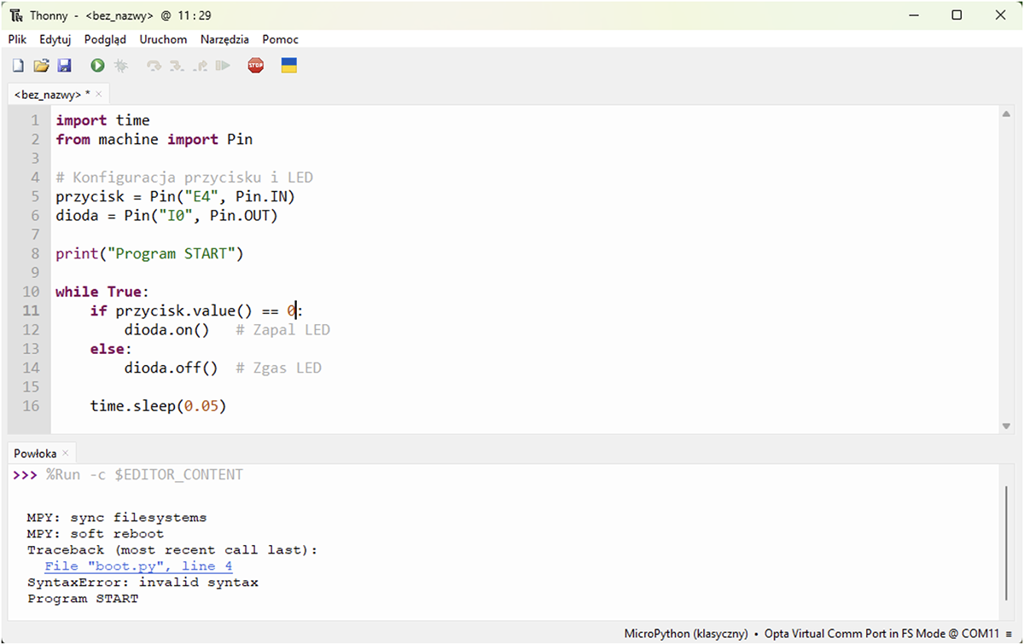Click 'SyntaxError: invalid syntax' message
Viewport: 1024px width, 644px height.
[x=143, y=583]
